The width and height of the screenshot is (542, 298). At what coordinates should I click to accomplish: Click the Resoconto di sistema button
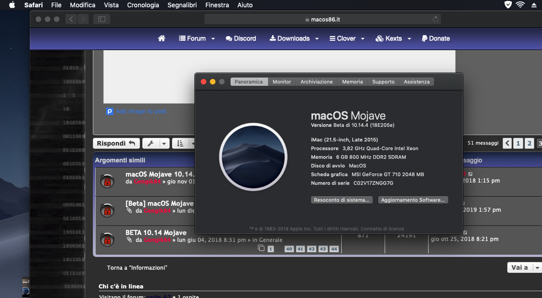pos(342,200)
